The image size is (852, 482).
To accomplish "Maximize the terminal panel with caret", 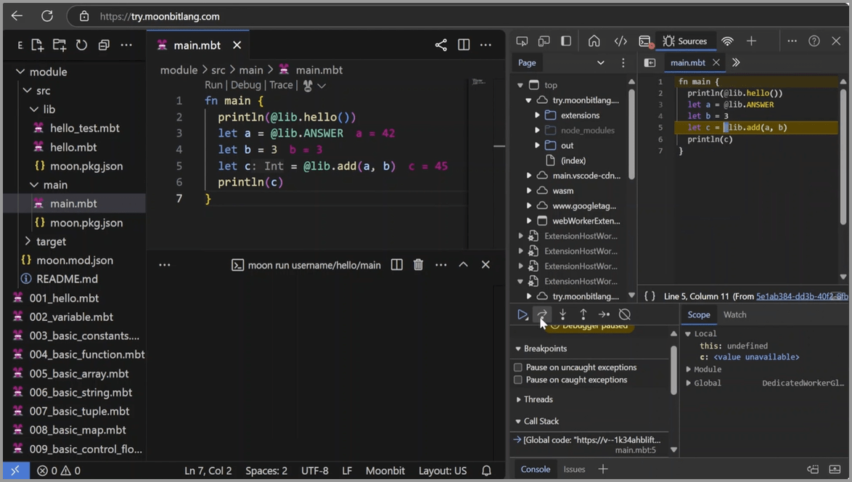I will pos(463,265).
